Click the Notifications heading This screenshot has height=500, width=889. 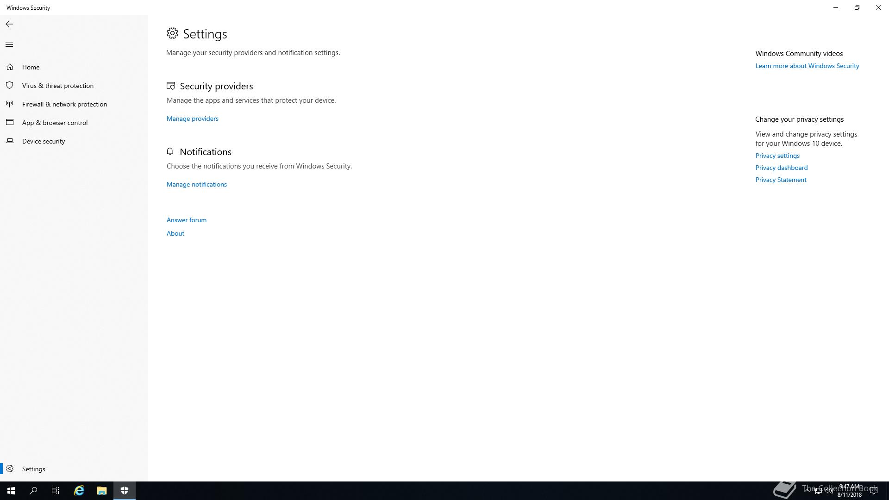(206, 152)
